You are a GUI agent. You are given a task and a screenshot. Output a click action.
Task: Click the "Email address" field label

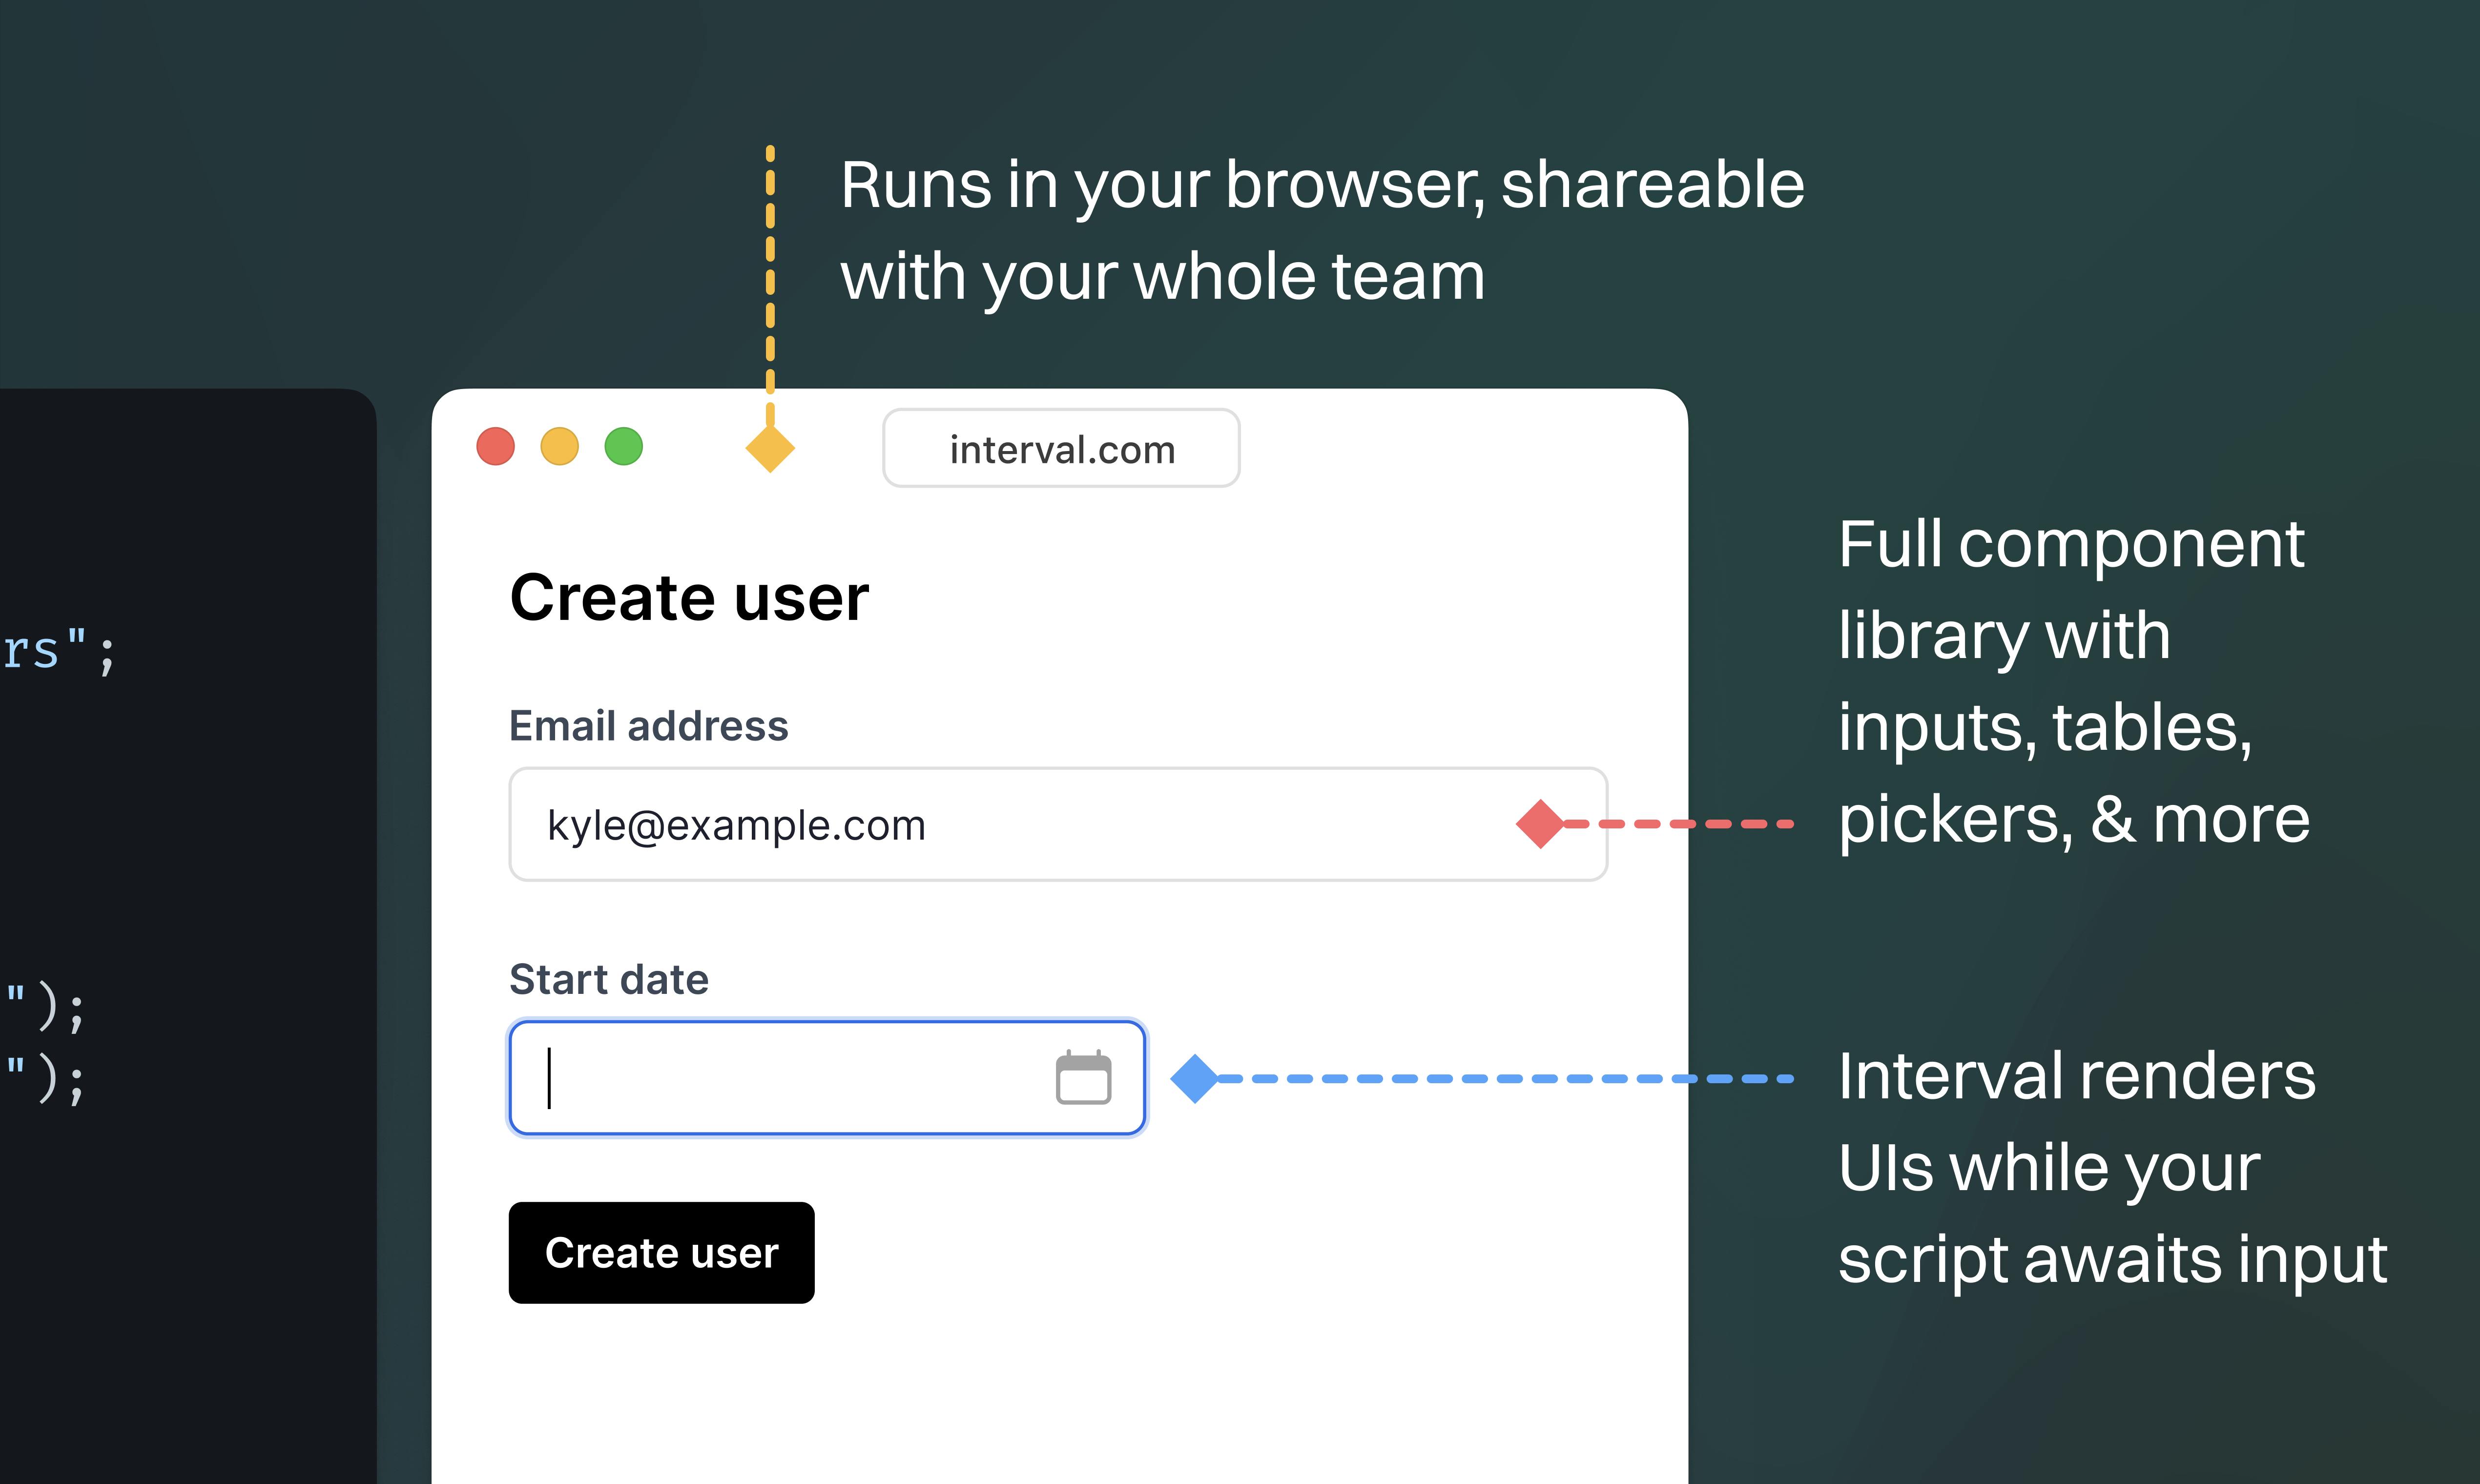[x=649, y=725]
